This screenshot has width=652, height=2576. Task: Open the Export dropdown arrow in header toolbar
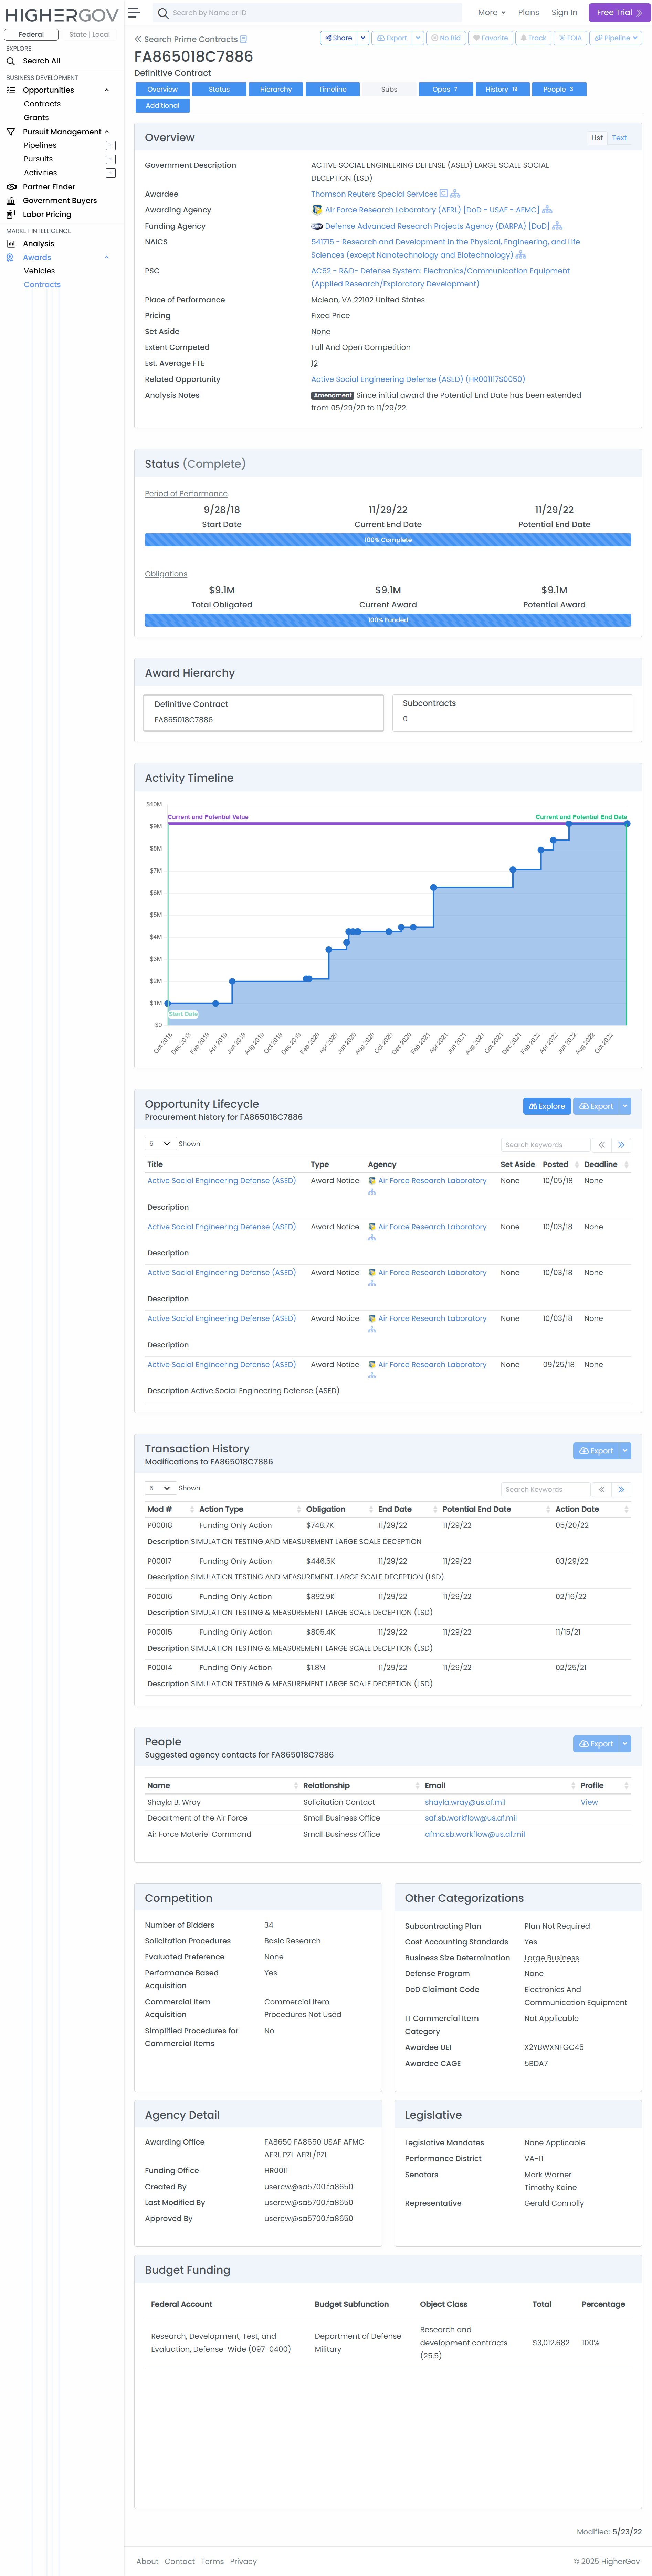pos(418,38)
